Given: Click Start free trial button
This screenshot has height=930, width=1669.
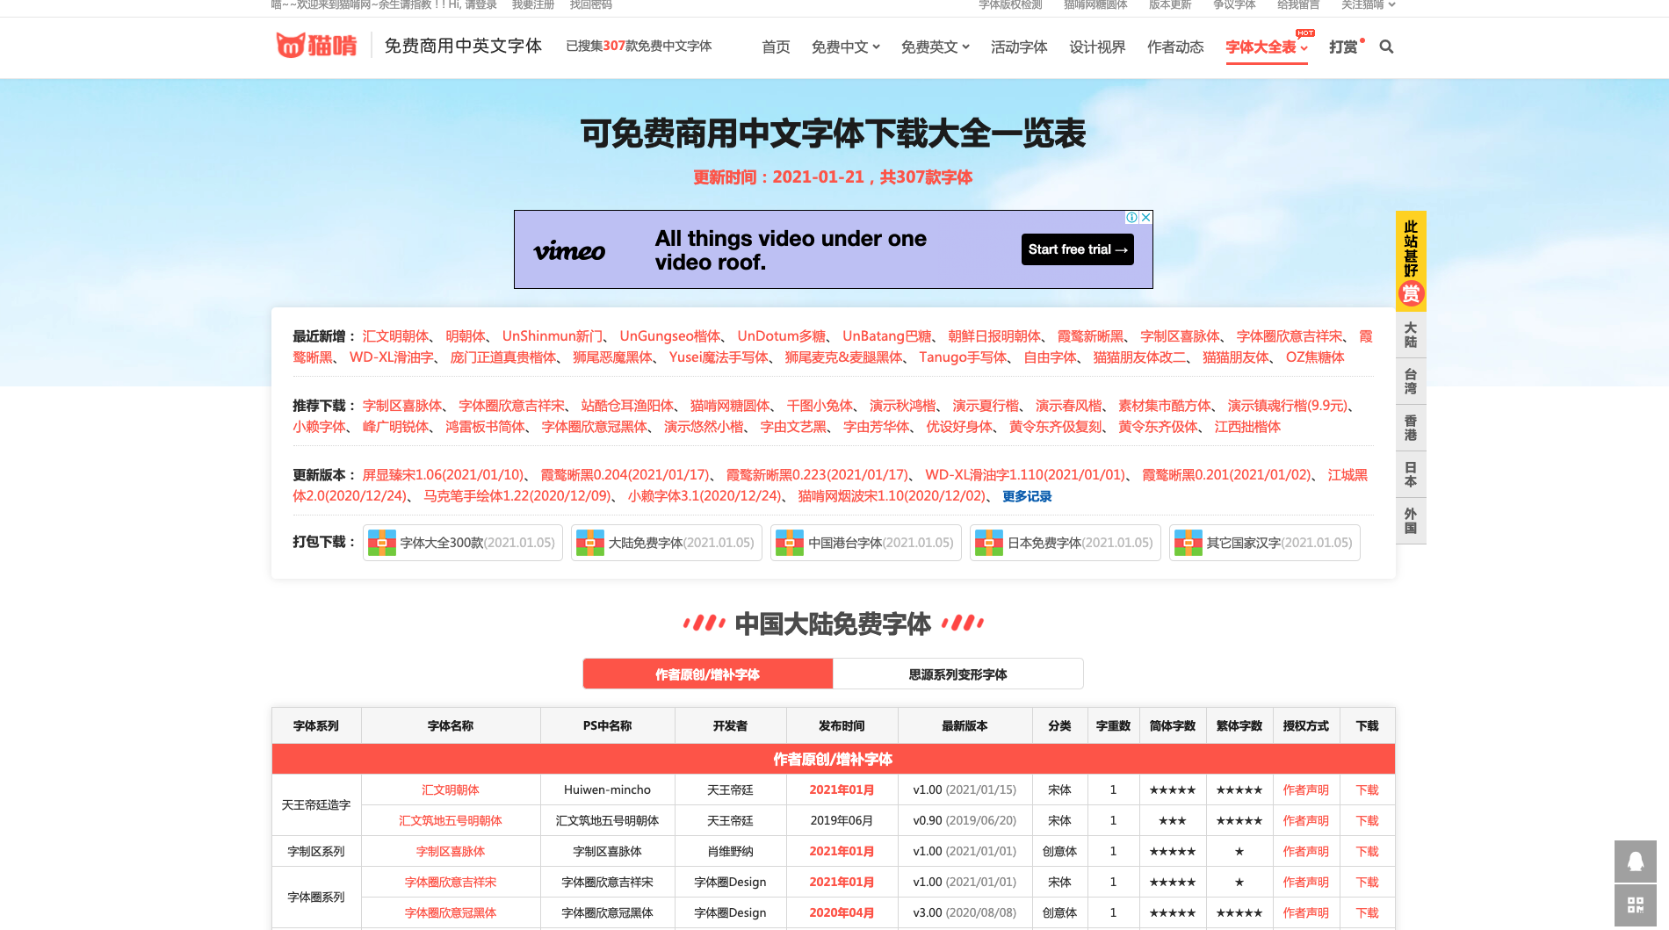Looking at the screenshot, I should coord(1077,249).
